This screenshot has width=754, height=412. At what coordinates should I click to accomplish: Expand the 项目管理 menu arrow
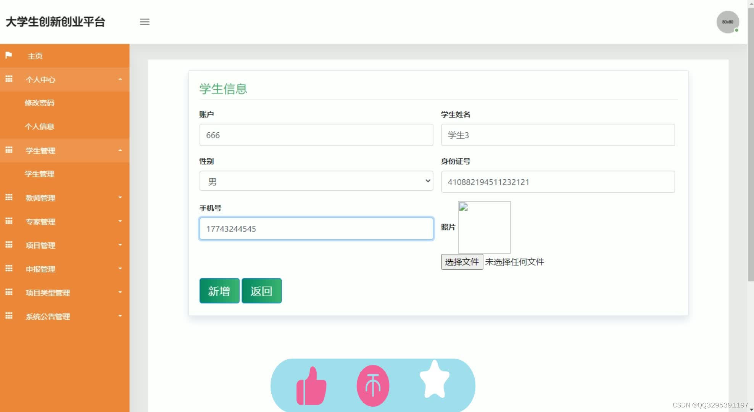click(120, 245)
